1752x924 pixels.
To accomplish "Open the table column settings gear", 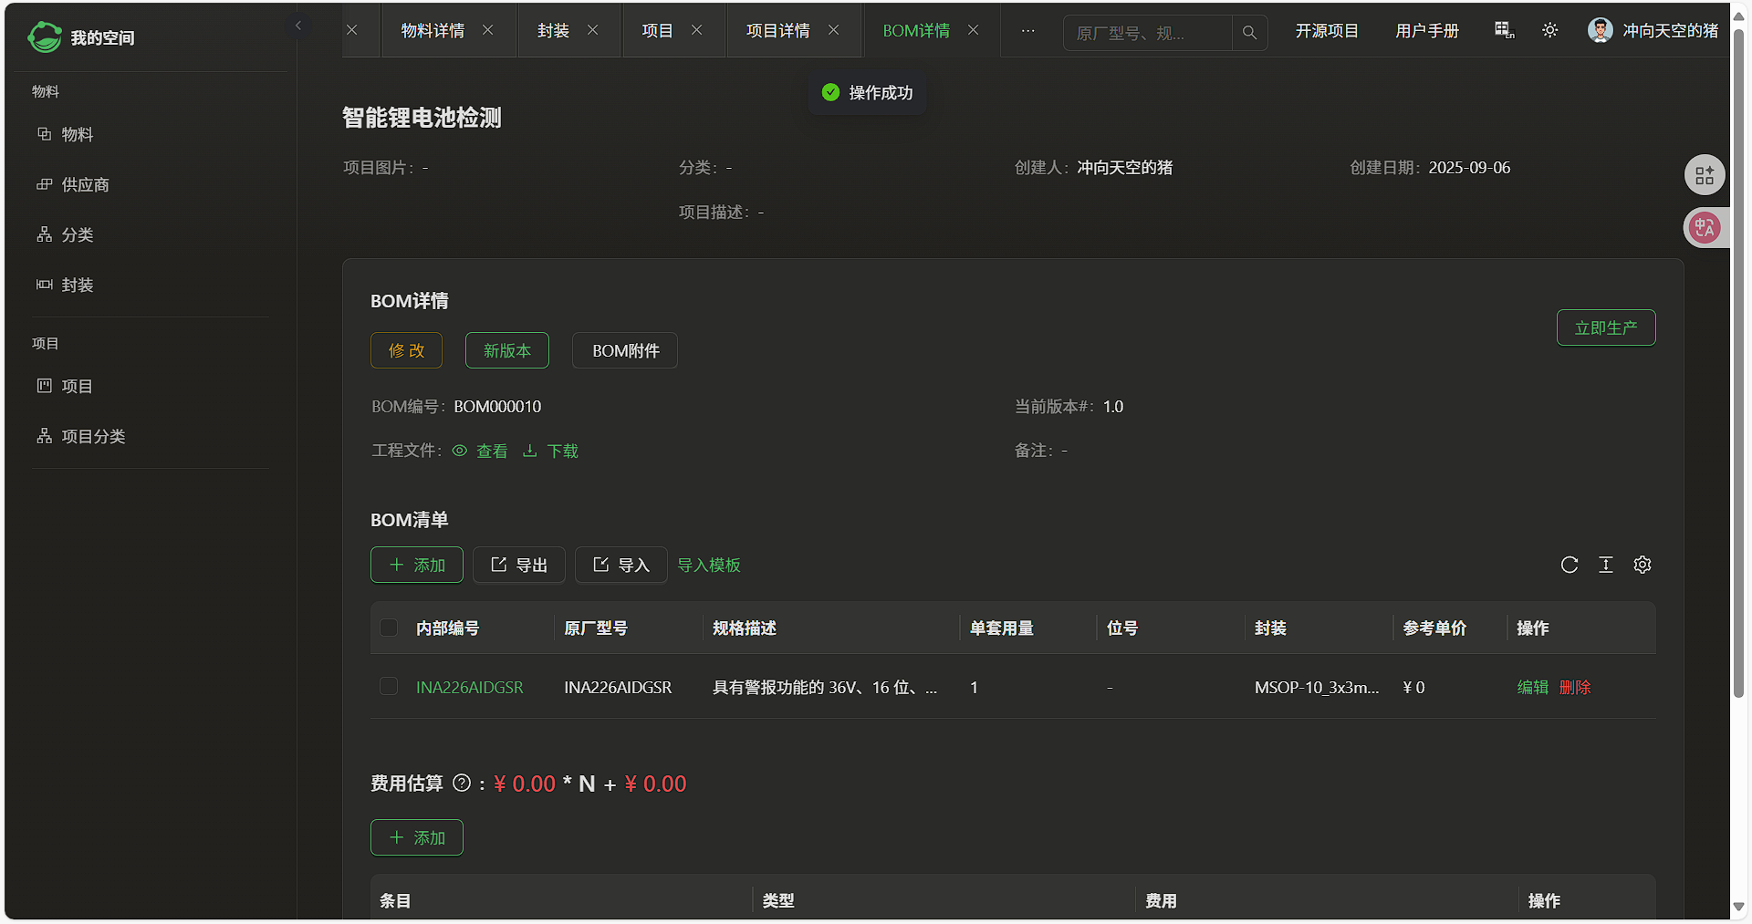I will pyautogui.click(x=1642, y=565).
